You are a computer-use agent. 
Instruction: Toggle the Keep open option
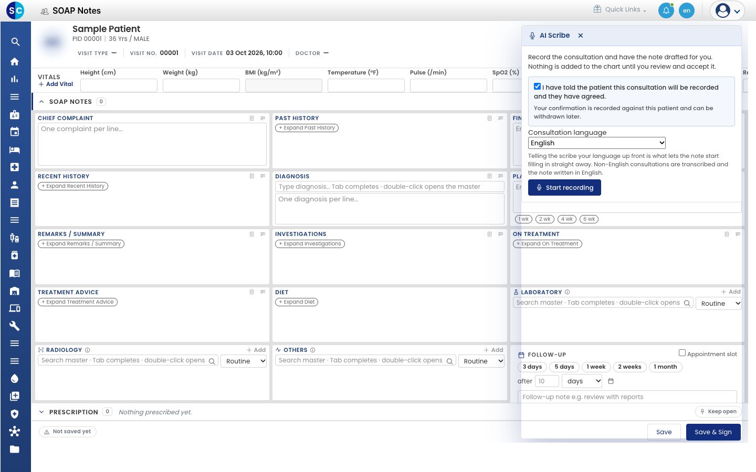click(x=718, y=412)
